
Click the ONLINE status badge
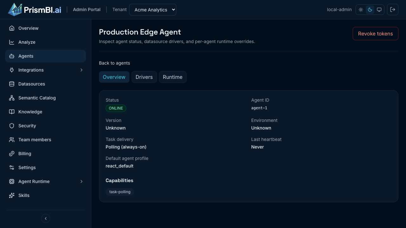116,108
